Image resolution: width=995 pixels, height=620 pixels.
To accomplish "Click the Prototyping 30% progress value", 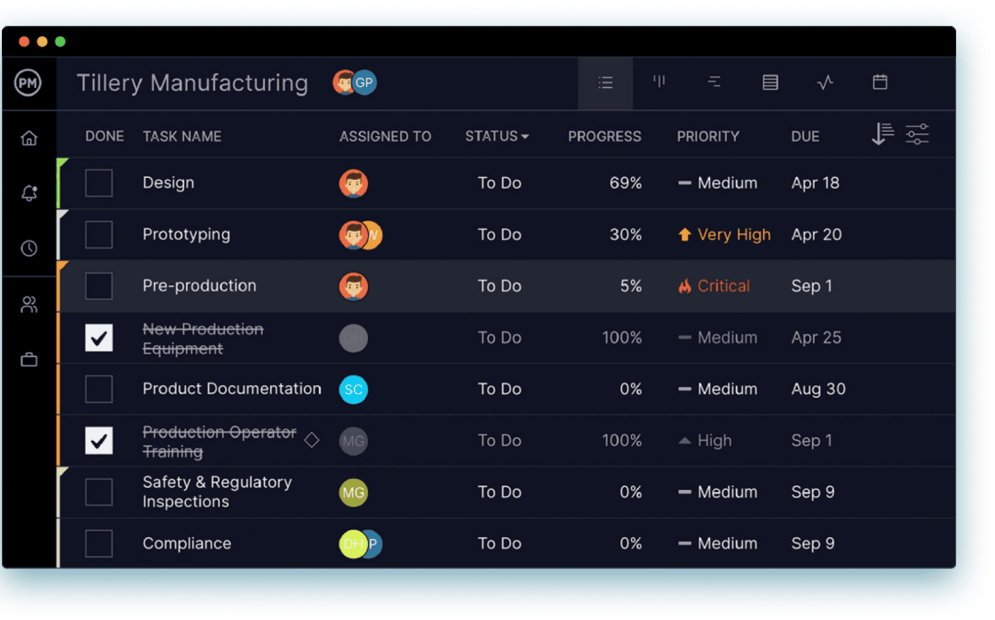I will [x=625, y=234].
